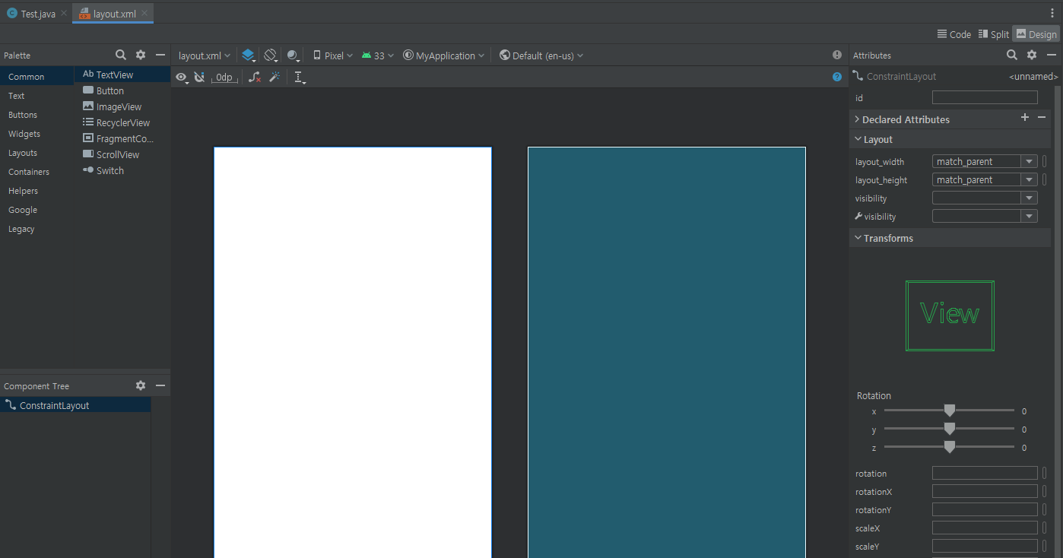The height and width of the screenshot is (558, 1063).
Task: Open the visibility dropdown arrow
Action: point(1029,198)
